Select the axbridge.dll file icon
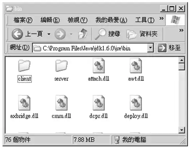This screenshot has height=147, width=189. tap(24, 103)
